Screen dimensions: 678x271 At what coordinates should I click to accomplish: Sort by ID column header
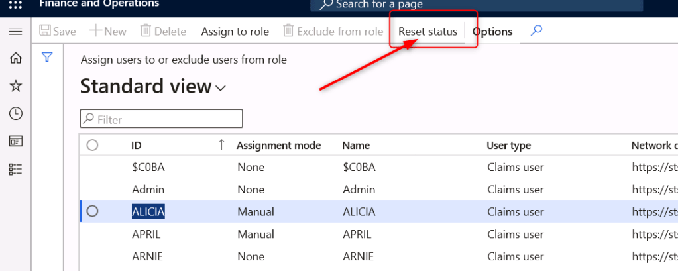pos(137,145)
